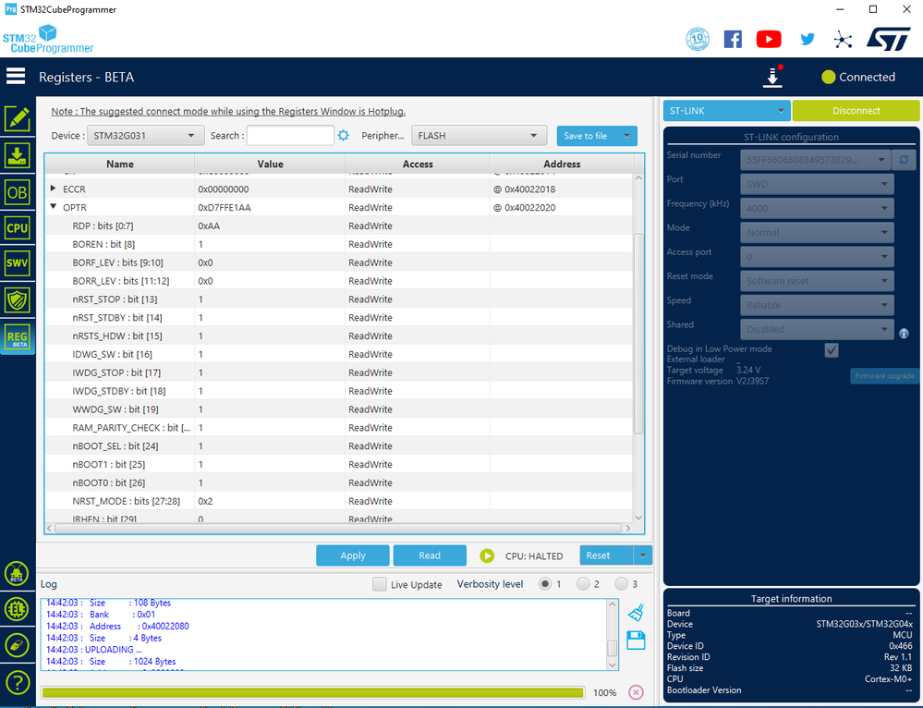
Task: Open the Reset dropdown arrow
Action: click(x=643, y=555)
